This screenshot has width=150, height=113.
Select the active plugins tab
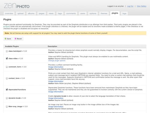point(115,13)
